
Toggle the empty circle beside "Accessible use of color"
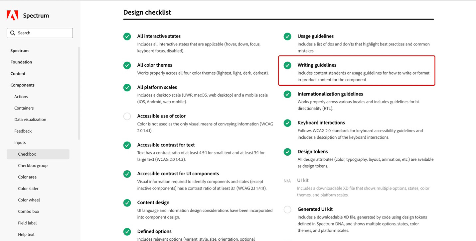(x=127, y=117)
